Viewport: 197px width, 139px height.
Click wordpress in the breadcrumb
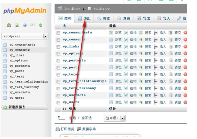101,9
